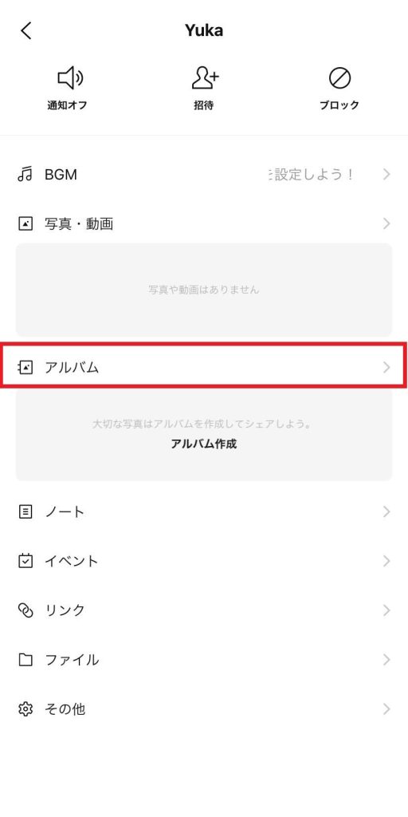
Task: Tap the 設定しよう BGM prompt text
Action: click(312, 175)
